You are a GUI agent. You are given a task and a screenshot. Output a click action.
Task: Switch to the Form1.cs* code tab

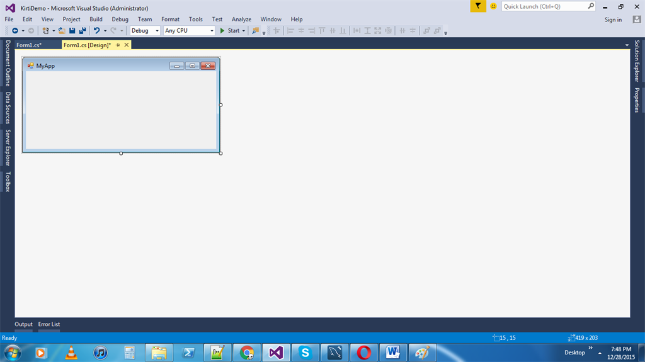pos(29,45)
